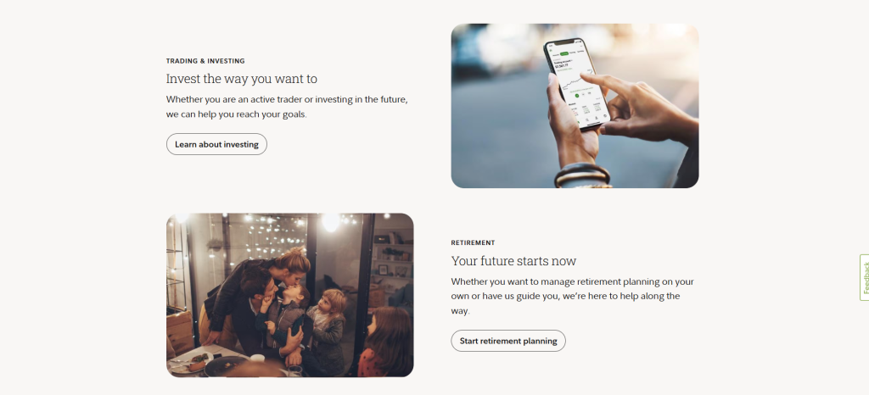
Task: Click the active trader description paragraph
Action: point(287,108)
